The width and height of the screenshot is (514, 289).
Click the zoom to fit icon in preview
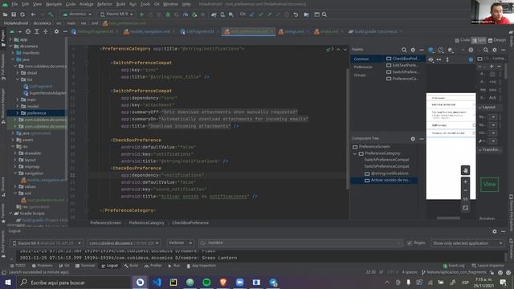pos(465,208)
